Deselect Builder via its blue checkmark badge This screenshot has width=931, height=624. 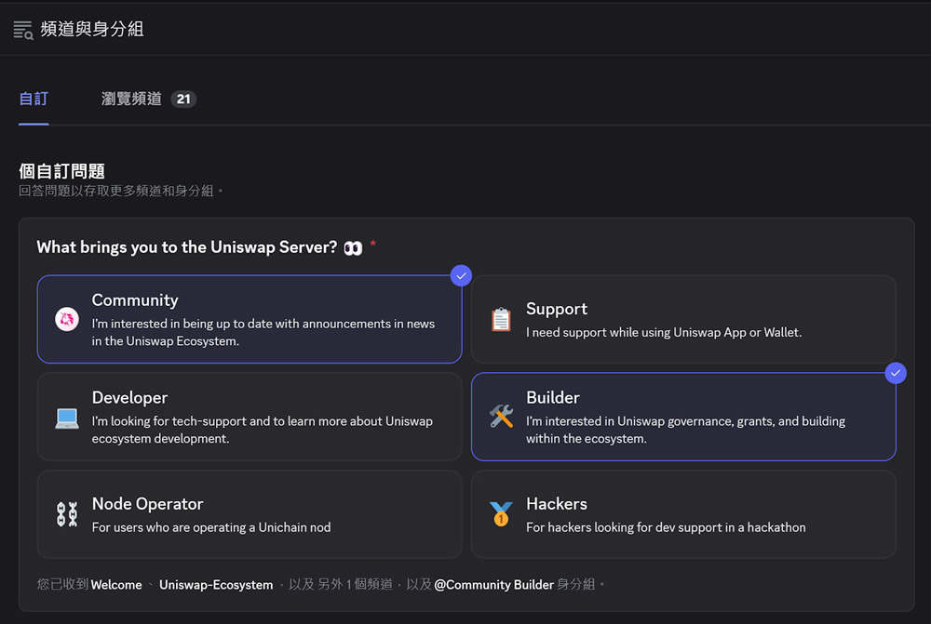pyautogui.click(x=896, y=373)
